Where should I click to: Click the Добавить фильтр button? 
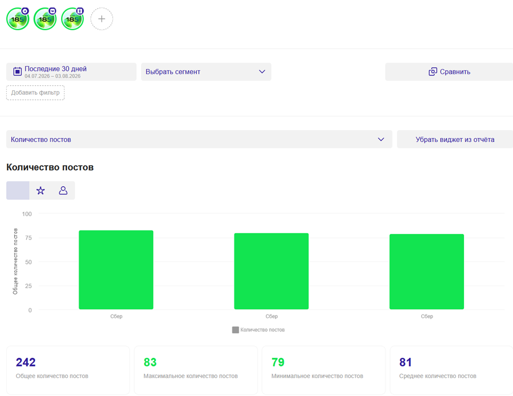tap(35, 93)
